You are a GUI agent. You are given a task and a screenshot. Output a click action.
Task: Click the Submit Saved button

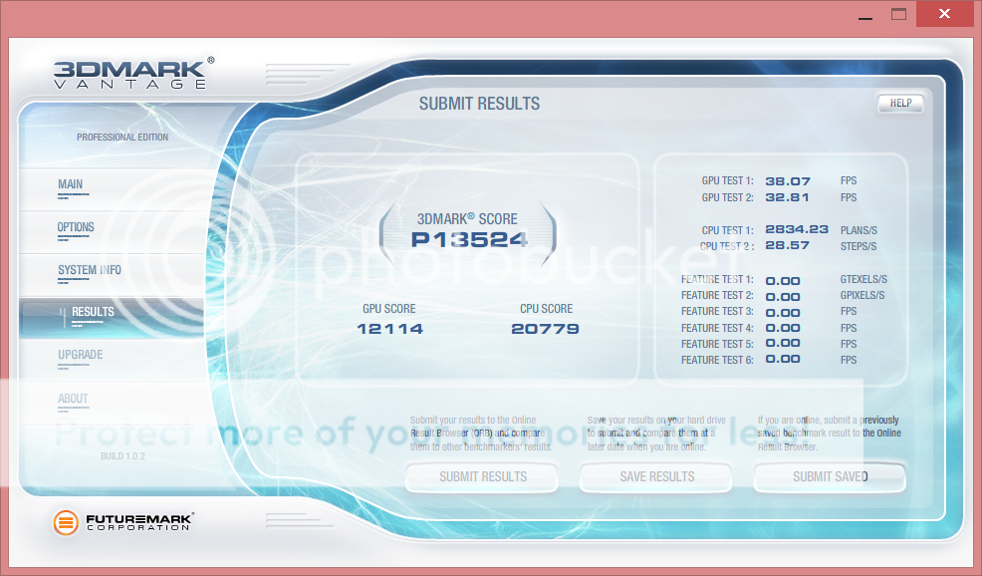pos(830,477)
